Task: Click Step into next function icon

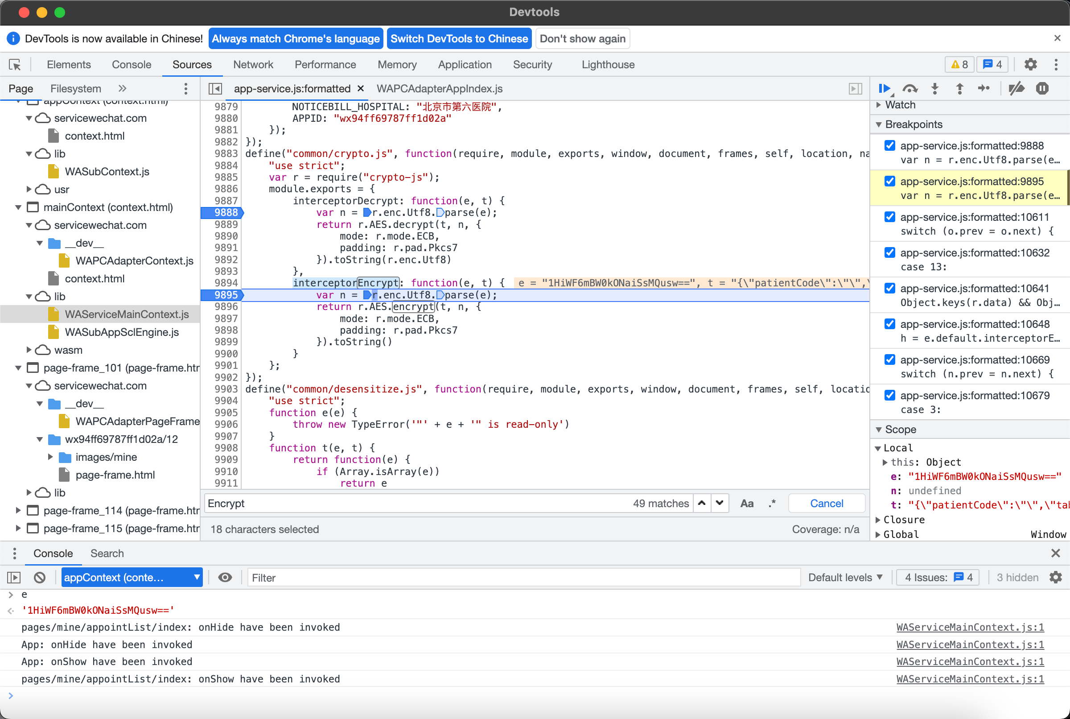Action: coord(935,88)
